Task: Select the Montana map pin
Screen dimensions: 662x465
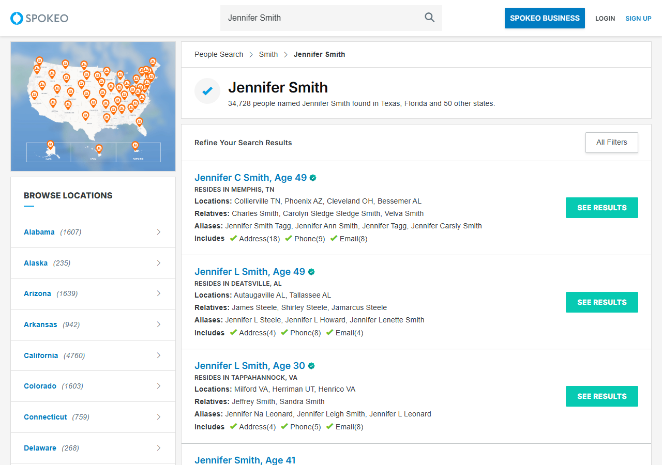Action: point(65,64)
